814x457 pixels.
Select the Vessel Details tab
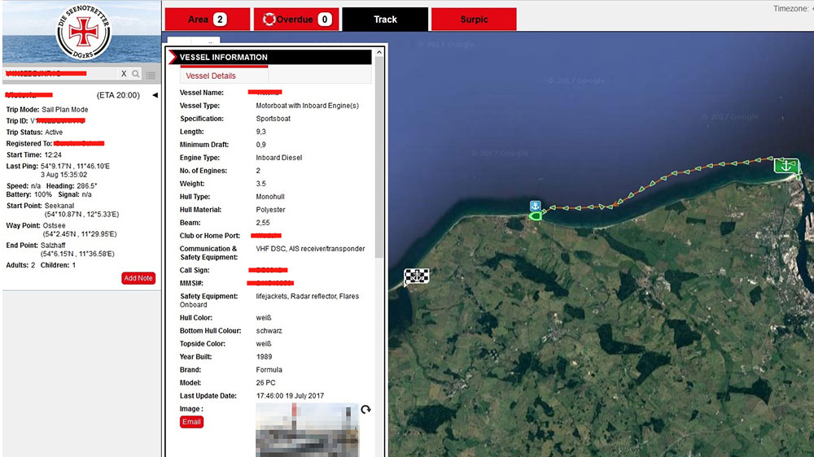coord(211,76)
